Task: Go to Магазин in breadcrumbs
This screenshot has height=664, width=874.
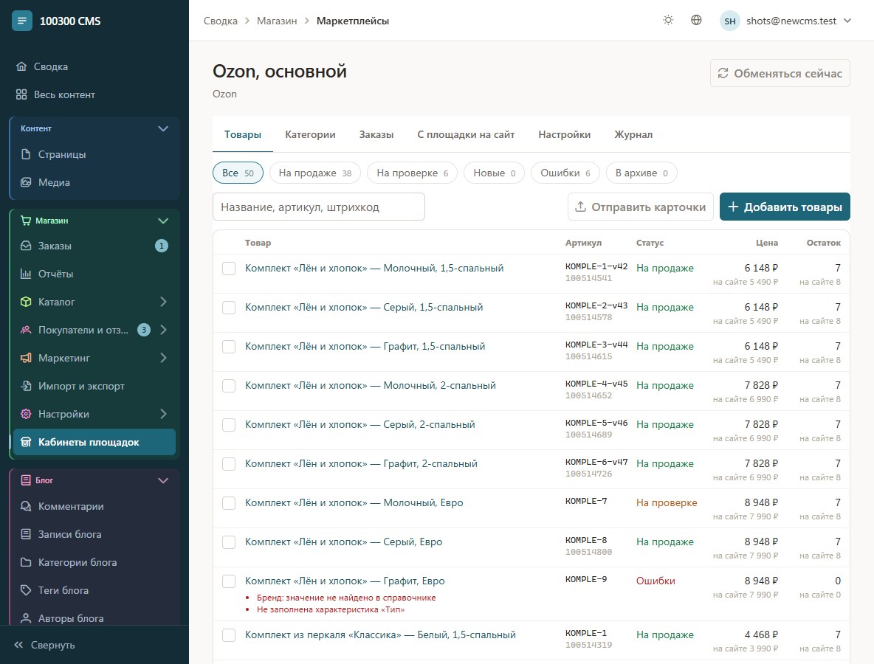Action: coord(277,21)
